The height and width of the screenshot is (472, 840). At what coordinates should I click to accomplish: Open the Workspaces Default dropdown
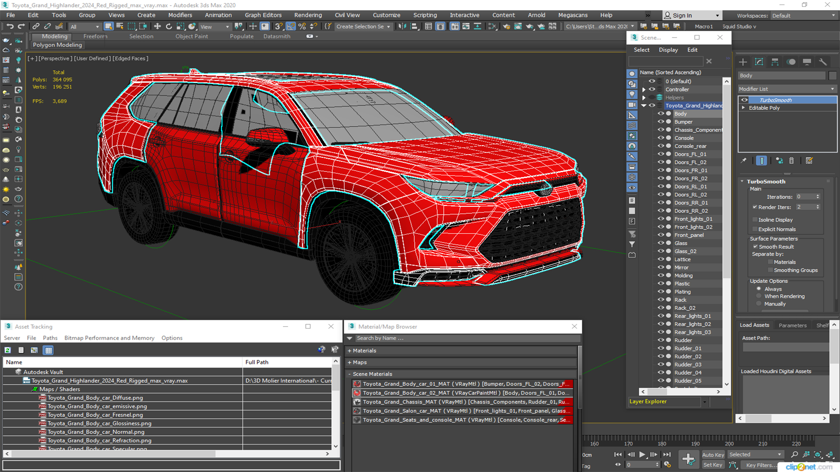point(803,16)
